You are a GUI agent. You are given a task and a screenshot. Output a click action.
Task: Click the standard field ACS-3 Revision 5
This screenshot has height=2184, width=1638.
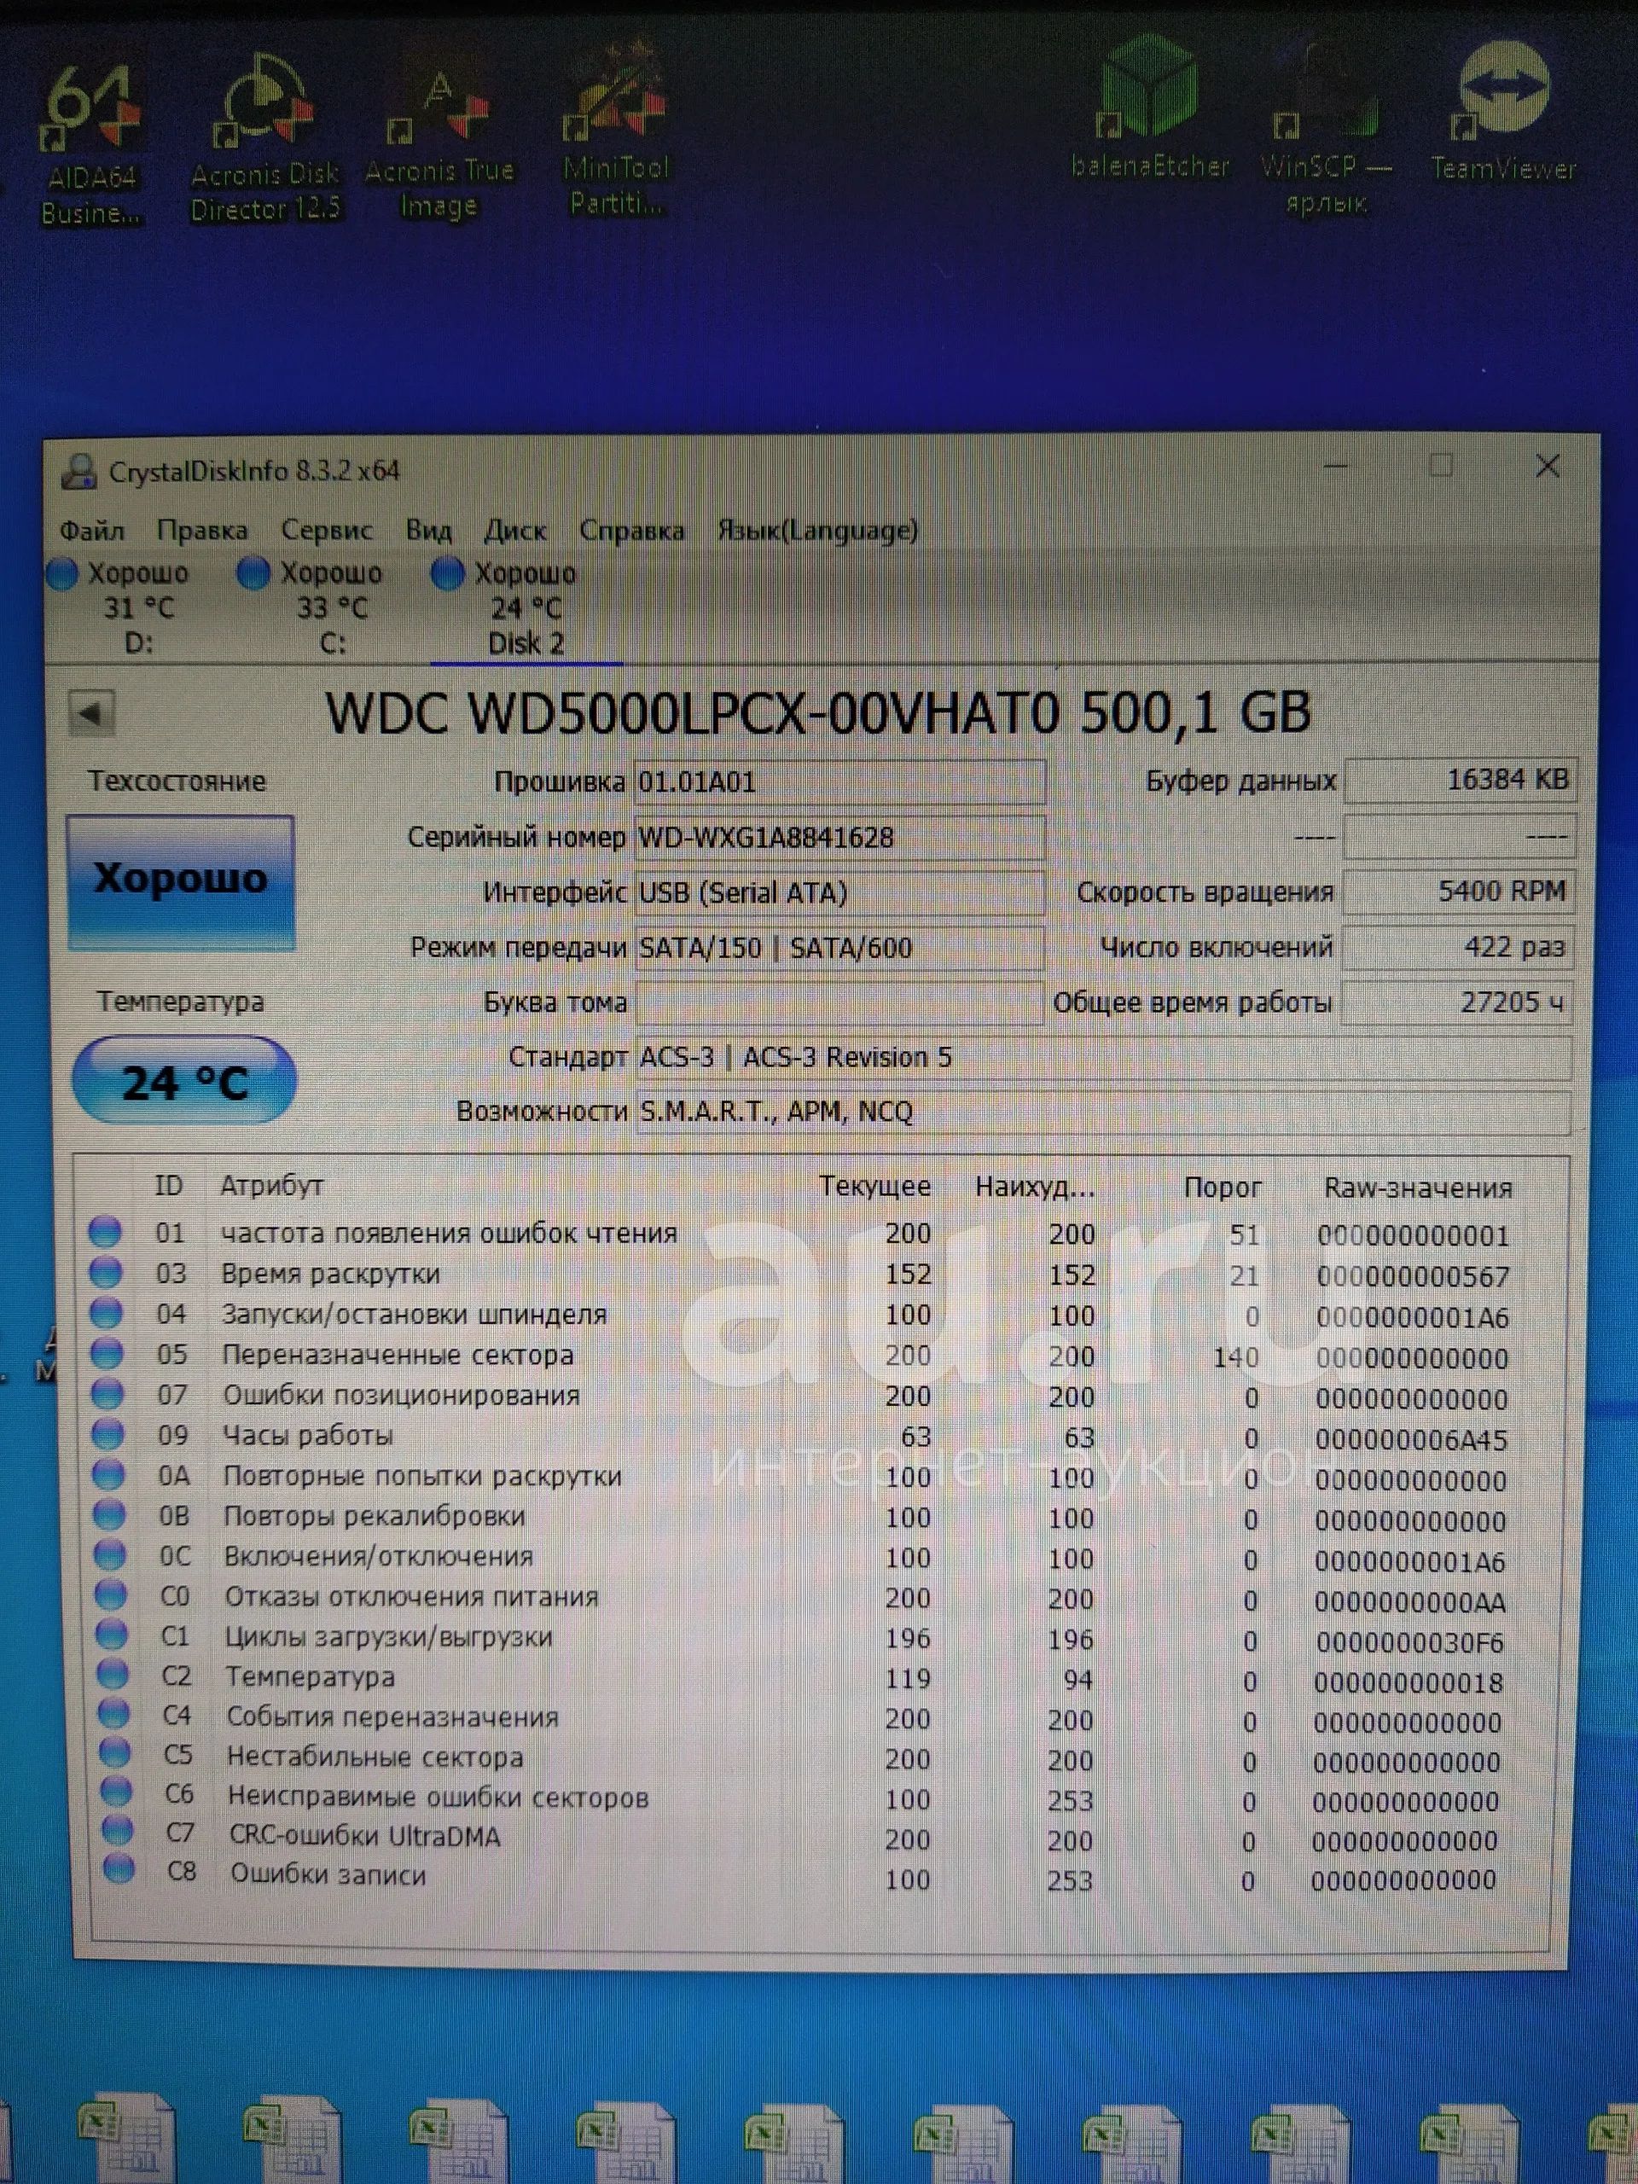click(x=1104, y=1057)
